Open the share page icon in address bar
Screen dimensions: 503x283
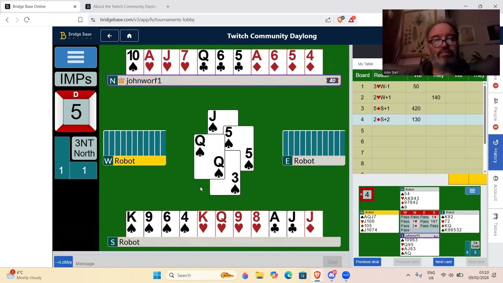pyautogui.click(x=328, y=20)
